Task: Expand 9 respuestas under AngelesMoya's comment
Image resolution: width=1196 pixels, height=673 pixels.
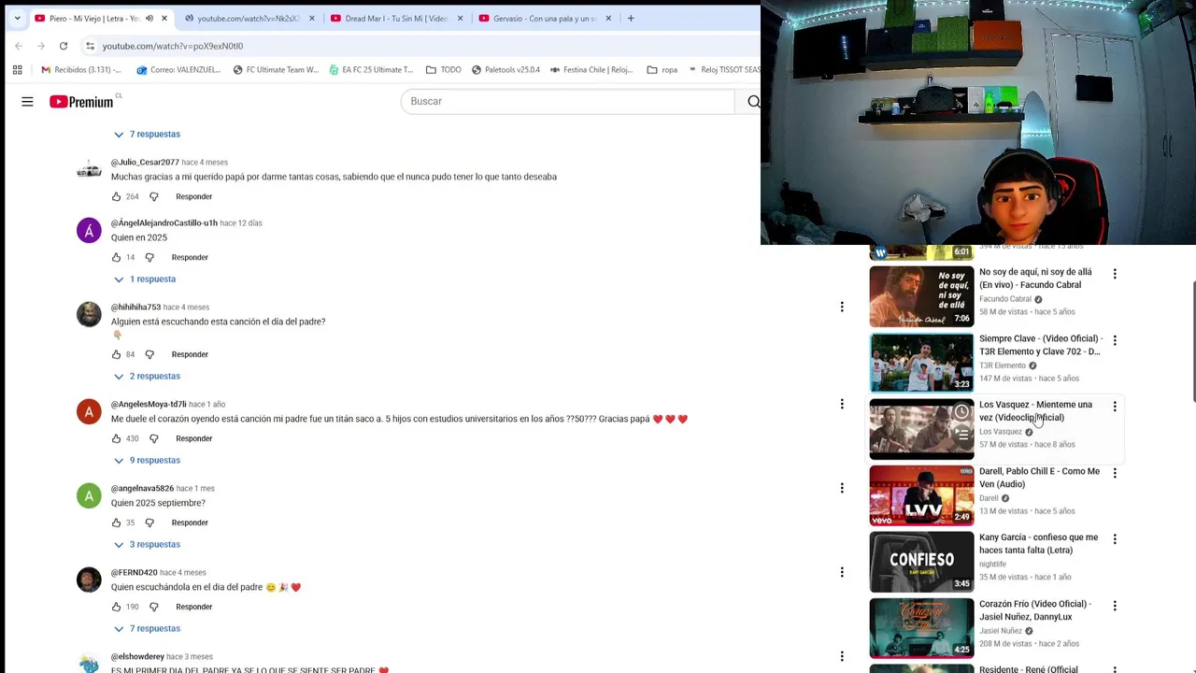Action: 147,461
